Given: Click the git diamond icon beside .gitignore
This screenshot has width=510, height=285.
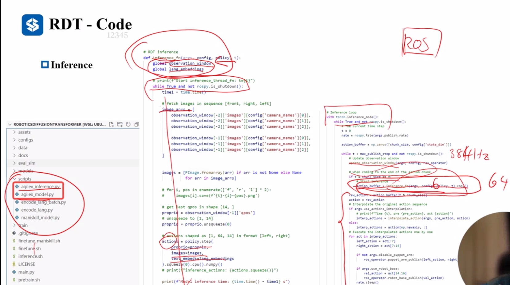Looking at the screenshot, I should (x=14, y=233).
